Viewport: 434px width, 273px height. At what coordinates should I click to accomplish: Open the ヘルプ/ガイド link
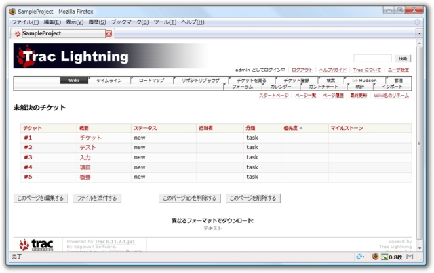(x=333, y=70)
